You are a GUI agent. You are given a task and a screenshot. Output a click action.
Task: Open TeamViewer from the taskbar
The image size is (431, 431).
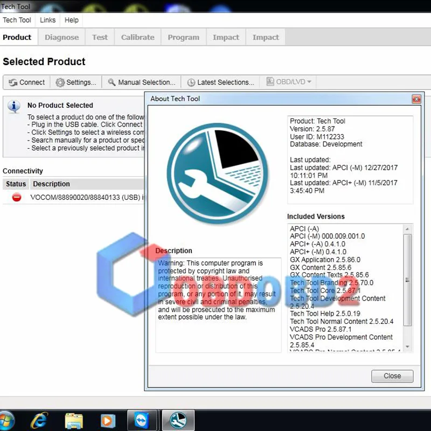tap(142, 420)
